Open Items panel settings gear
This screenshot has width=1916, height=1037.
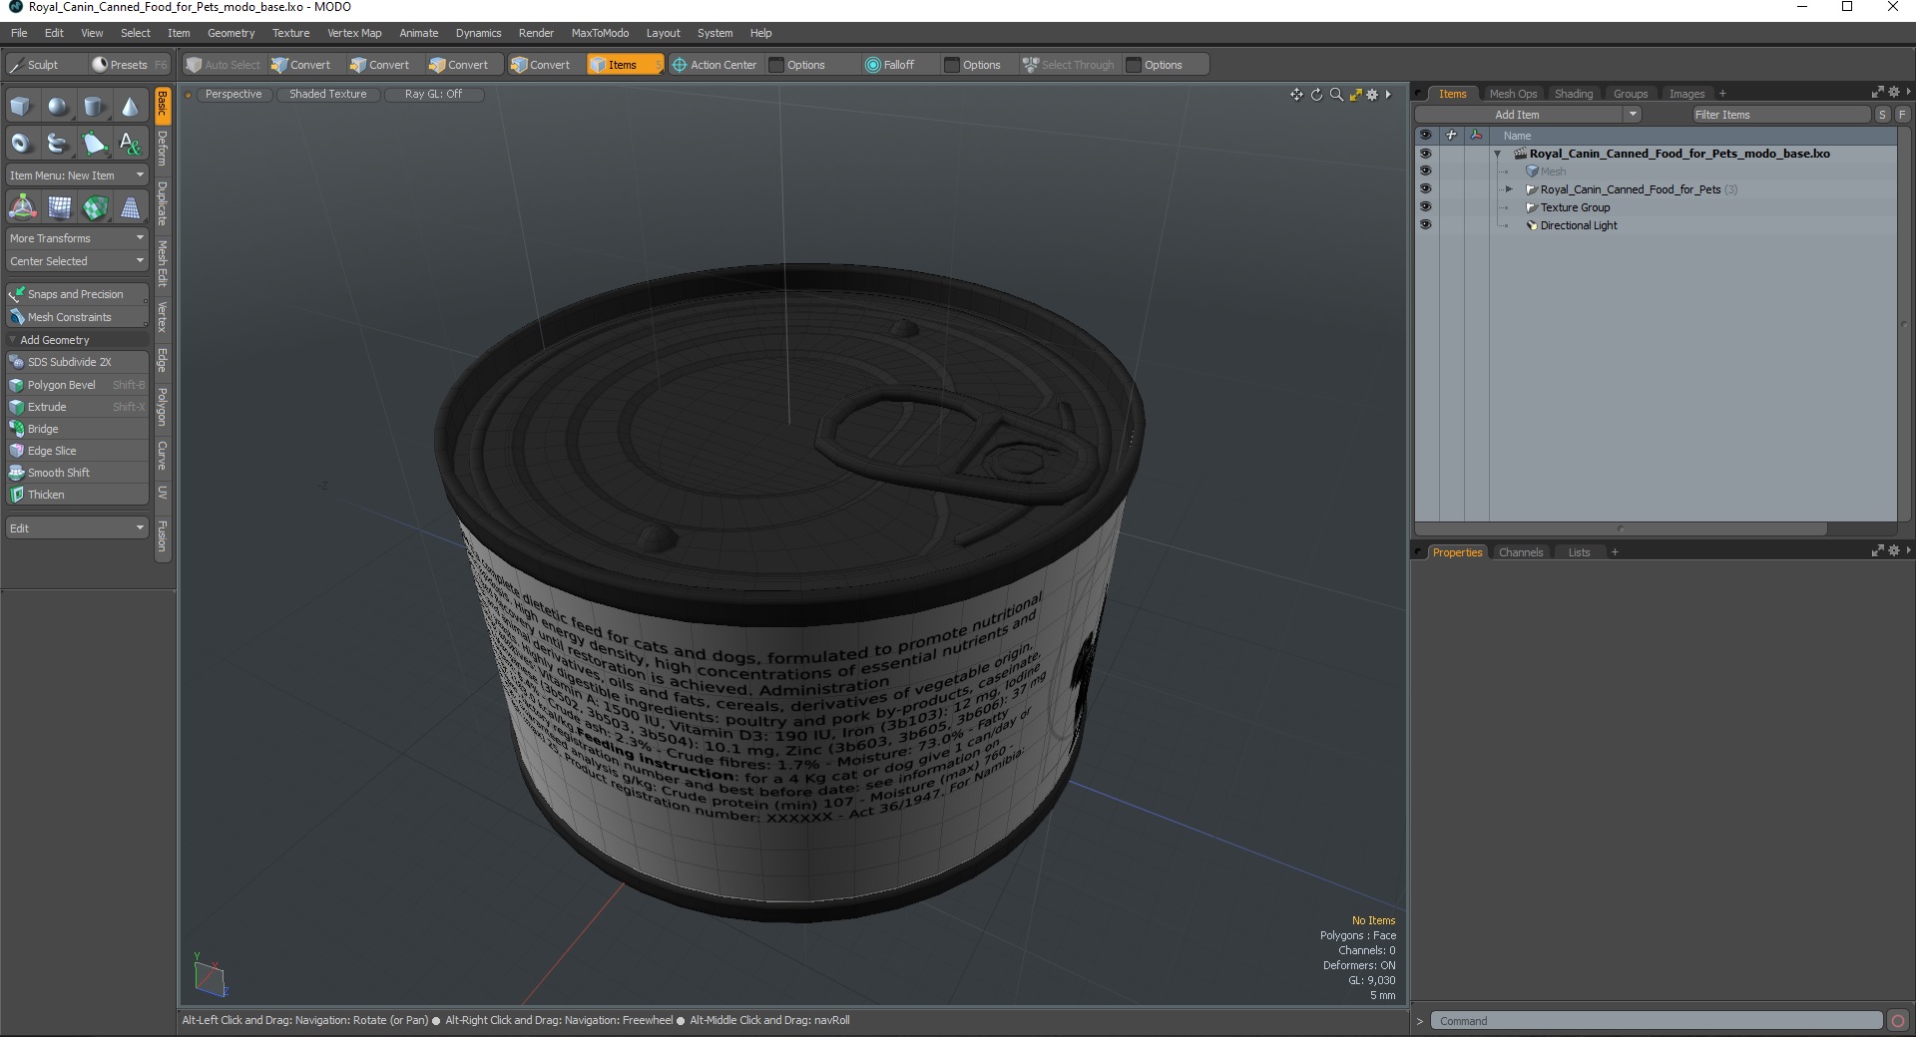(1894, 92)
